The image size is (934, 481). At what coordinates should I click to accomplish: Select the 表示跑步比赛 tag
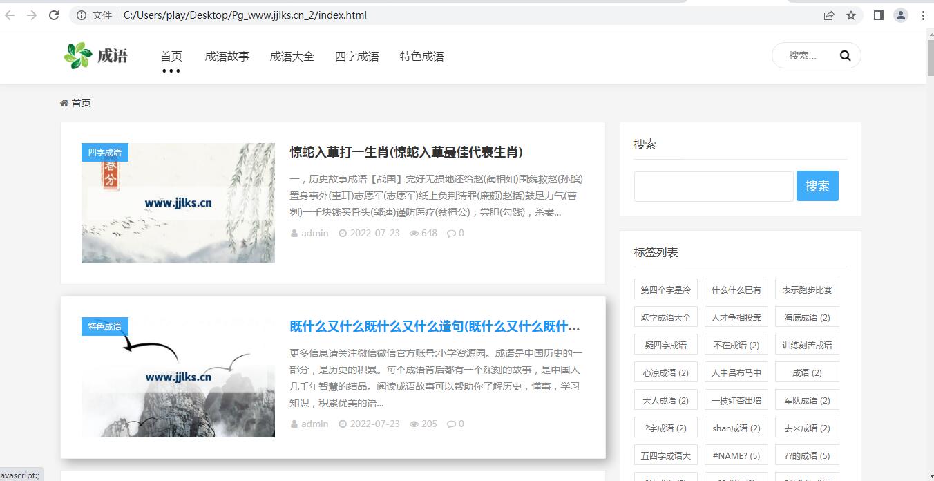tap(807, 290)
